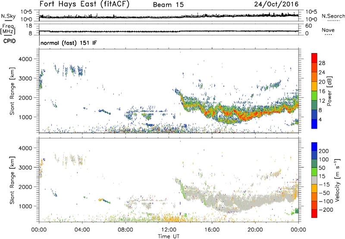Click the "12:00" time tick label
Viewport: 345px width, 239px height.
pyautogui.click(x=169, y=230)
